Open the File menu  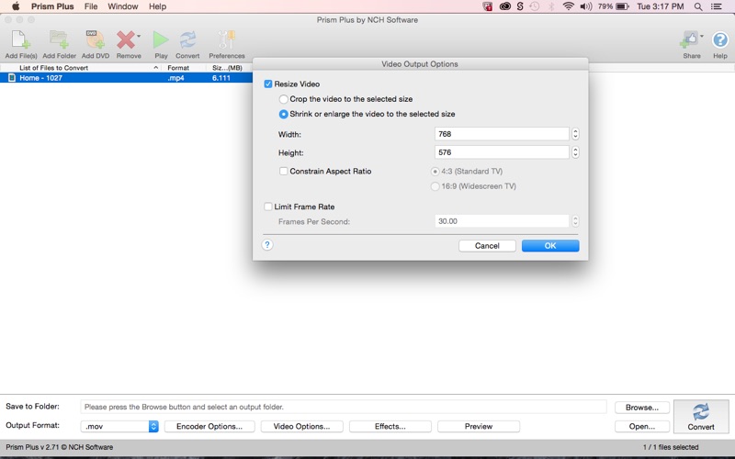91,6
